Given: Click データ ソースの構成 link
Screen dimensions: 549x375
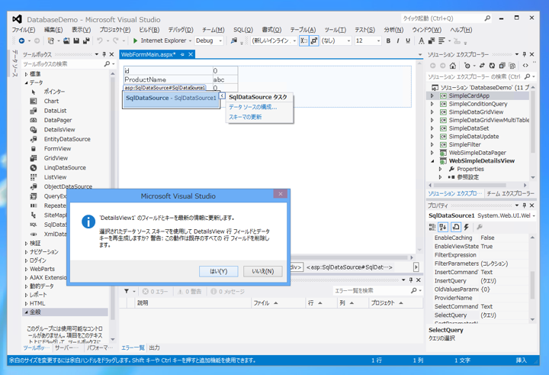Looking at the screenshot, I should (x=253, y=107).
